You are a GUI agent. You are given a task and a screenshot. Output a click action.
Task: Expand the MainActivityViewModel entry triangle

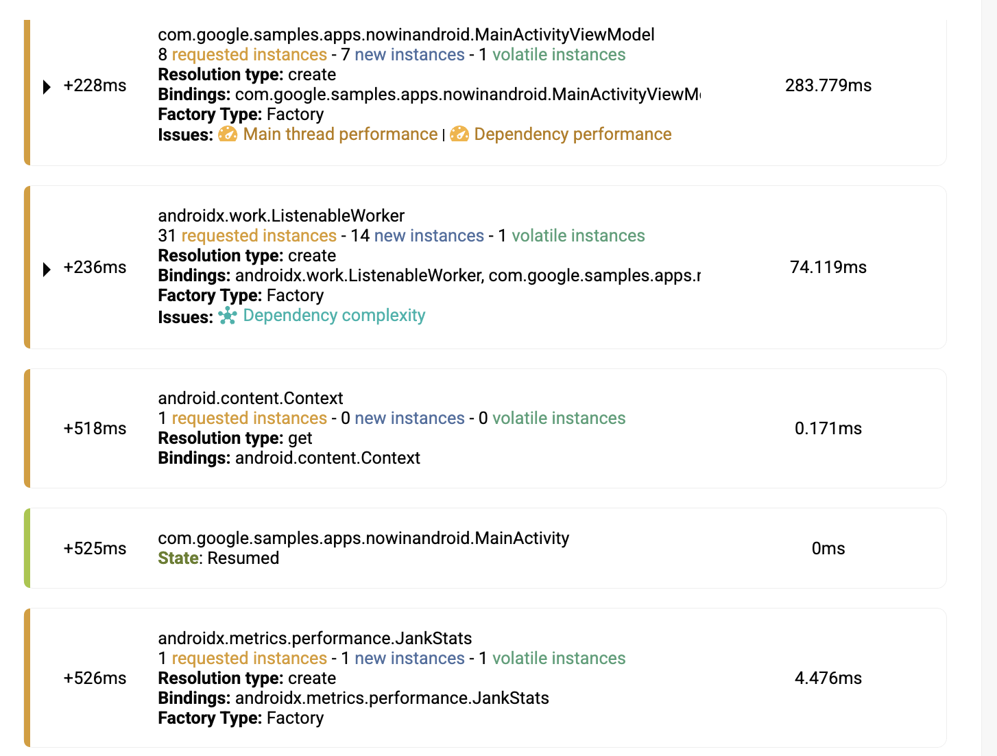47,87
